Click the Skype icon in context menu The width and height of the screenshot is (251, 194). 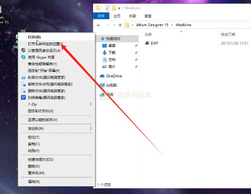pyautogui.click(x=23, y=57)
